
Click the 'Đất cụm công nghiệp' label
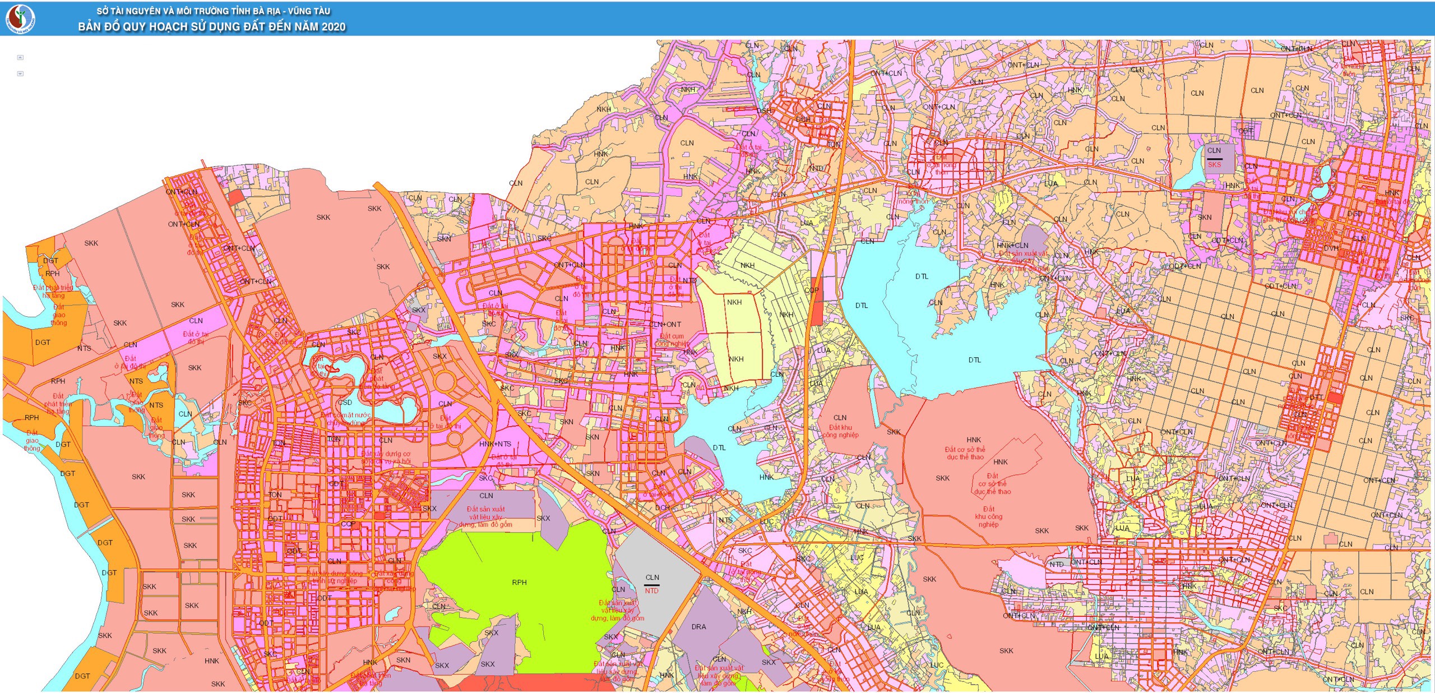(672, 340)
